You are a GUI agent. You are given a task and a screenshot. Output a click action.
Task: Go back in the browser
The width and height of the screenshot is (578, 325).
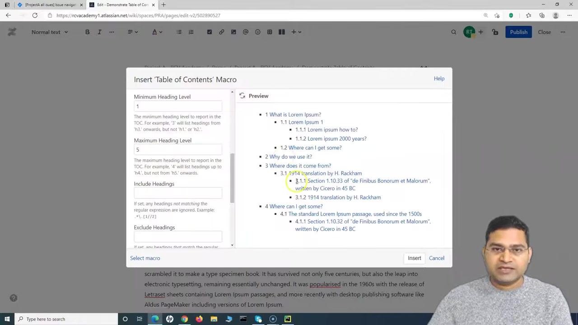click(x=8, y=15)
